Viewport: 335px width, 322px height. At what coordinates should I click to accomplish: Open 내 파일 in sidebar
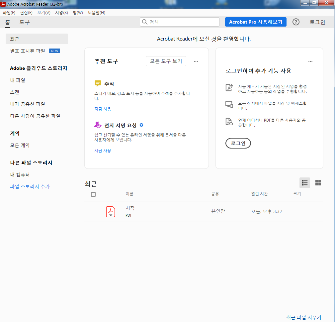tap(18, 80)
